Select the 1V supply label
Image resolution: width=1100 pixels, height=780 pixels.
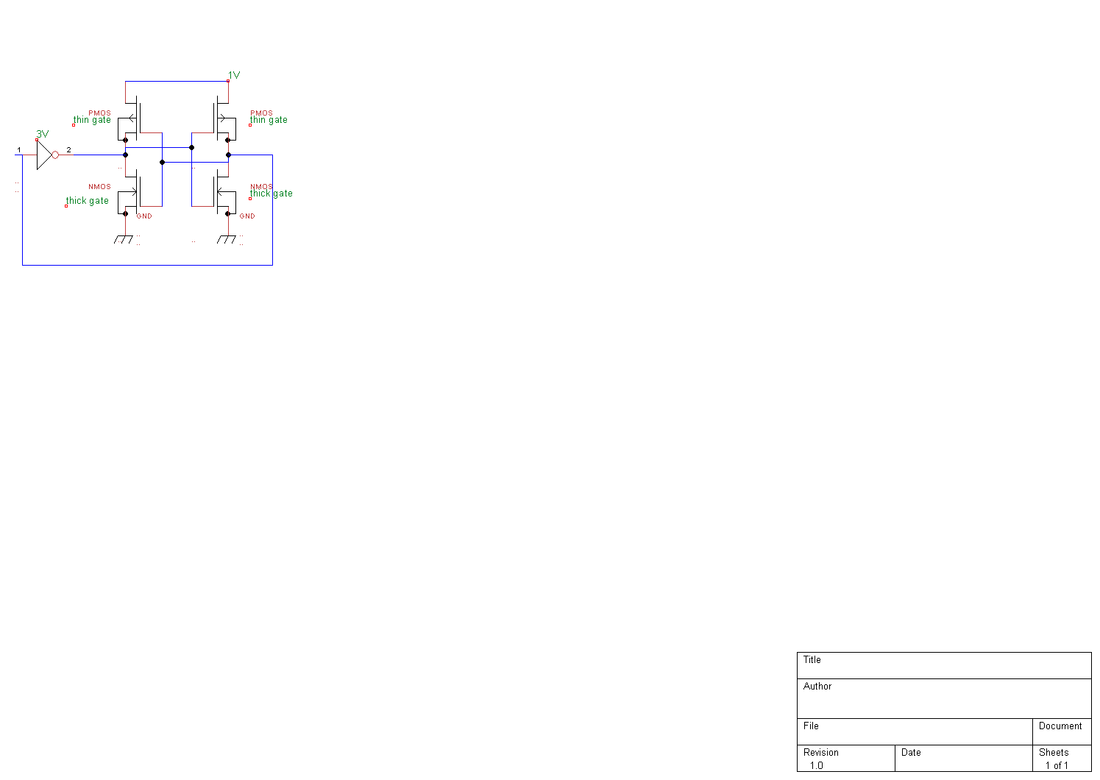(x=234, y=75)
